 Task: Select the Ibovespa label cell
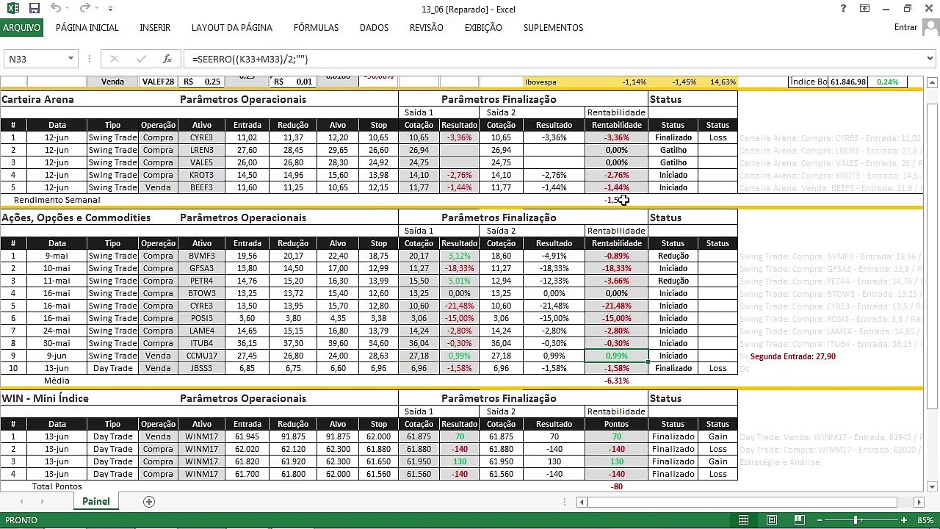(x=540, y=82)
